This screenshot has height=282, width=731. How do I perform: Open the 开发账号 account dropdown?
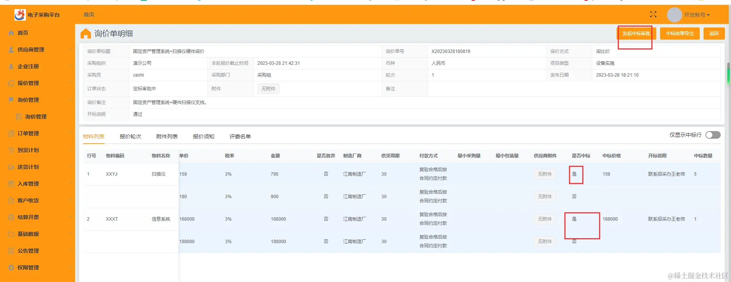(x=697, y=15)
